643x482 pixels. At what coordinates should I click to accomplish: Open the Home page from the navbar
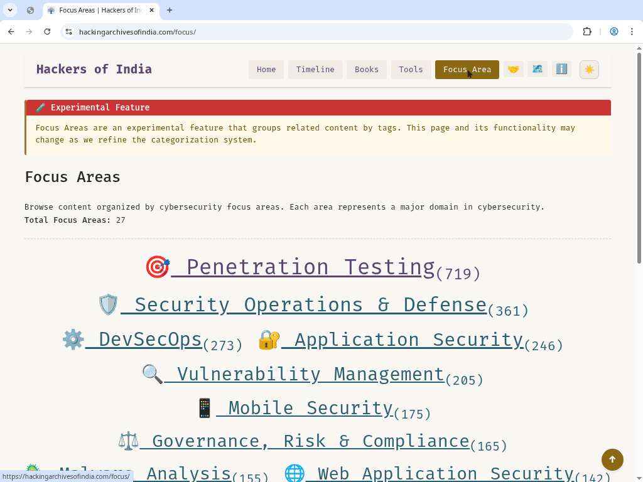pyautogui.click(x=266, y=69)
